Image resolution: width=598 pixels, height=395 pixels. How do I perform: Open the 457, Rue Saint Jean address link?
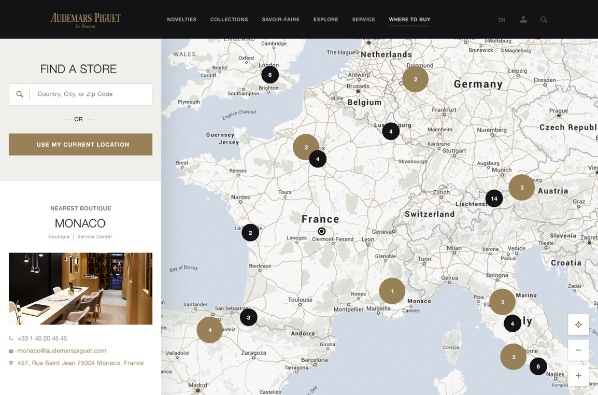[80, 362]
